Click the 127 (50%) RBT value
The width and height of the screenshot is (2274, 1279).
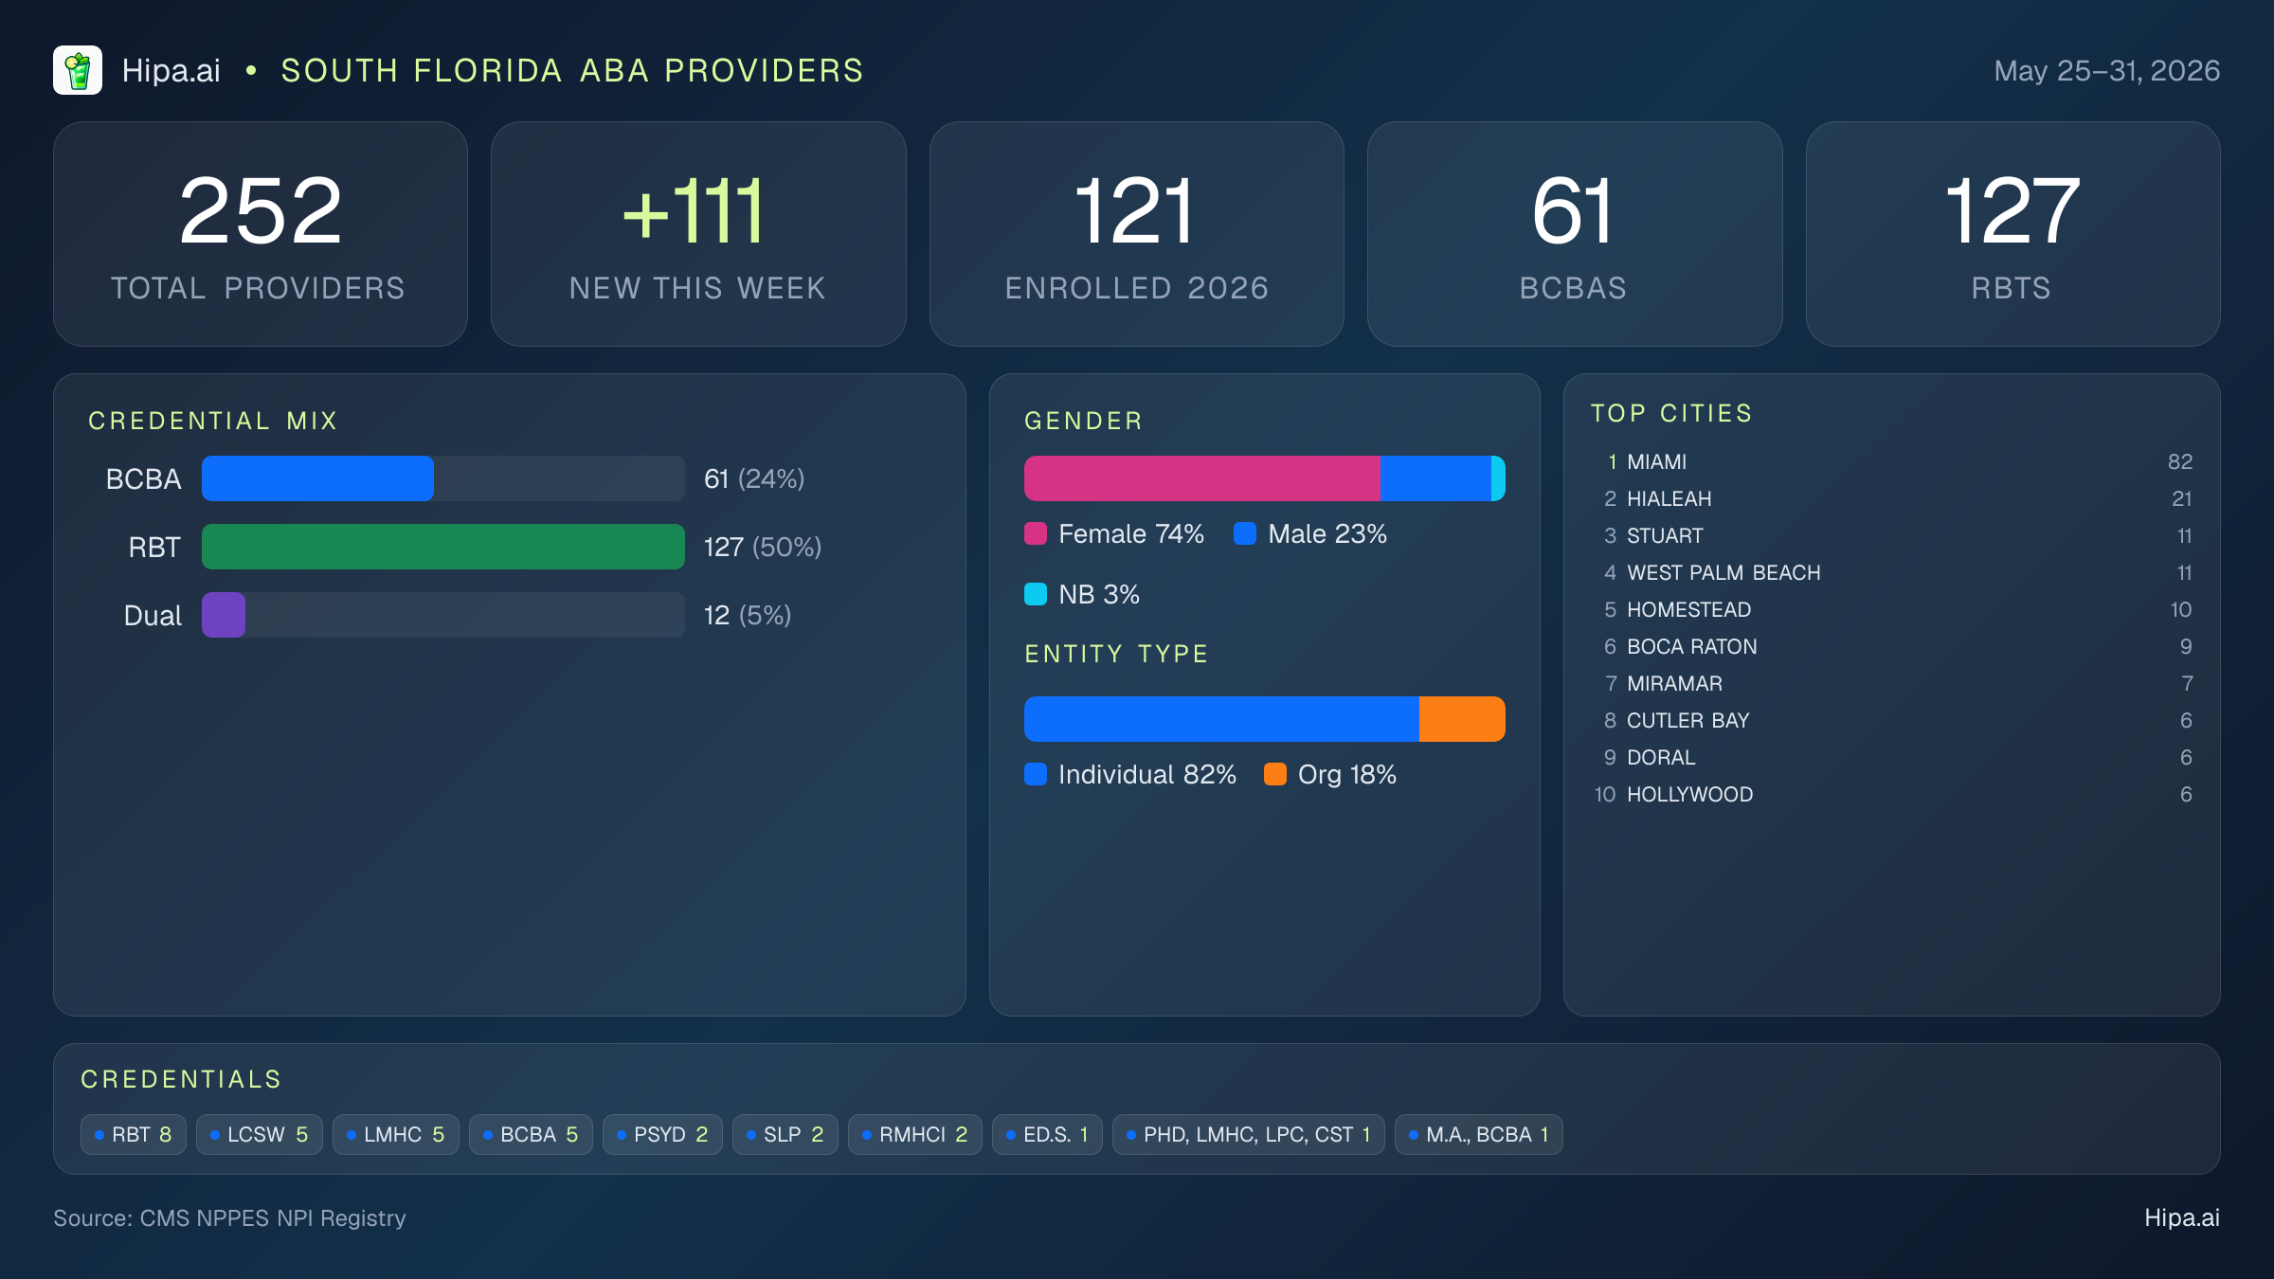(x=763, y=547)
